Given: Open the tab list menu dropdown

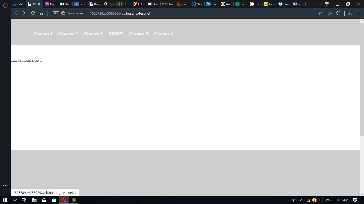Looking at the screenshot, I should pos(327,4).
